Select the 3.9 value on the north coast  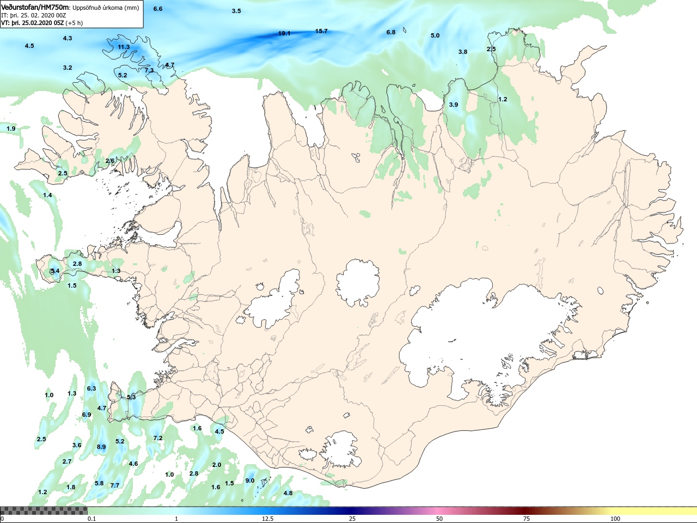pyautogui.click(x=454, y=105)
